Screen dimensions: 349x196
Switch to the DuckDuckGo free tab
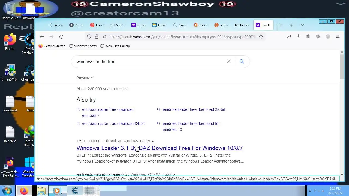click(201, 25)
